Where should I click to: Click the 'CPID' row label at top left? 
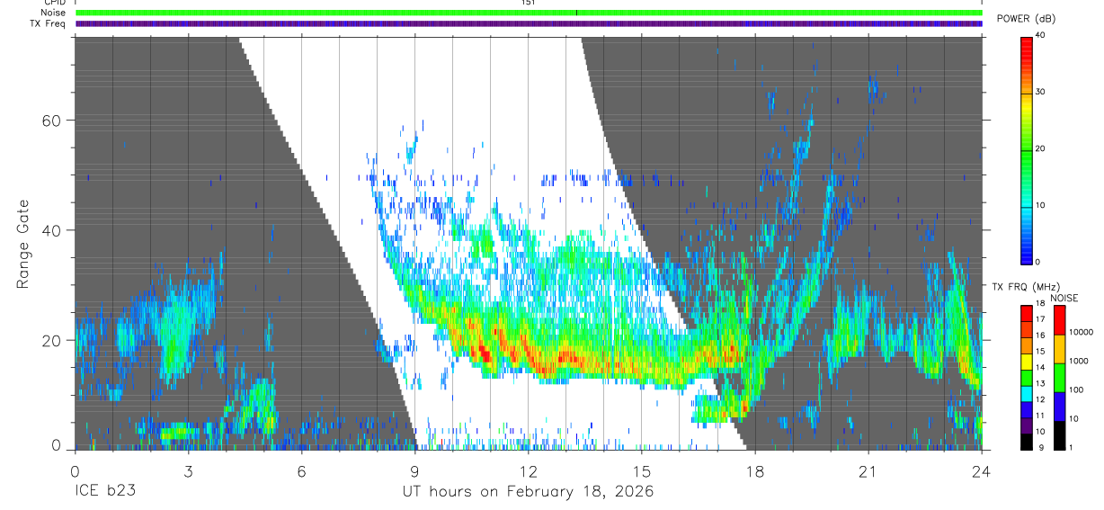(x=55, y=3)
